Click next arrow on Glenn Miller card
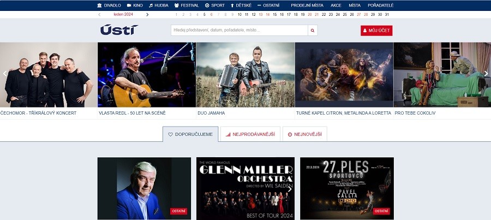This screenshot has height=220, width=491. 290,189
